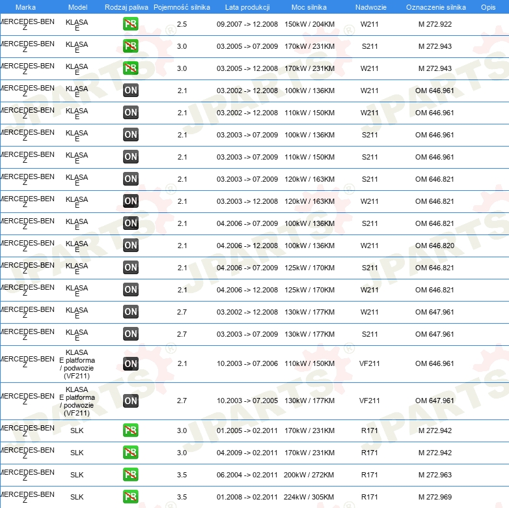
Task: Click the ON icon for the VF211 2.1 row
Action: (x=130, y=363)
